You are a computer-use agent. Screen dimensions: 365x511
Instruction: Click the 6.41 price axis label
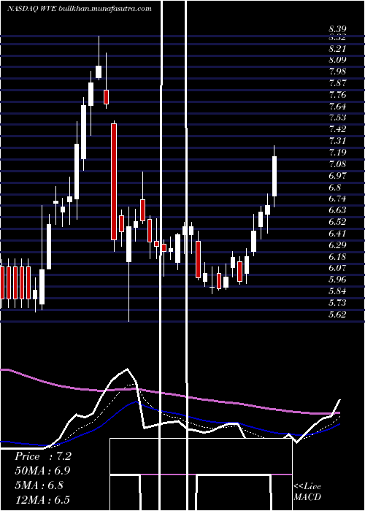[x=337, y=234]
